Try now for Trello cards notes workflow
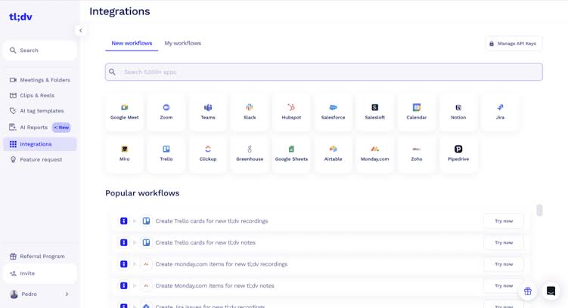Screen dimensions: 568x308 click(504, 242)
